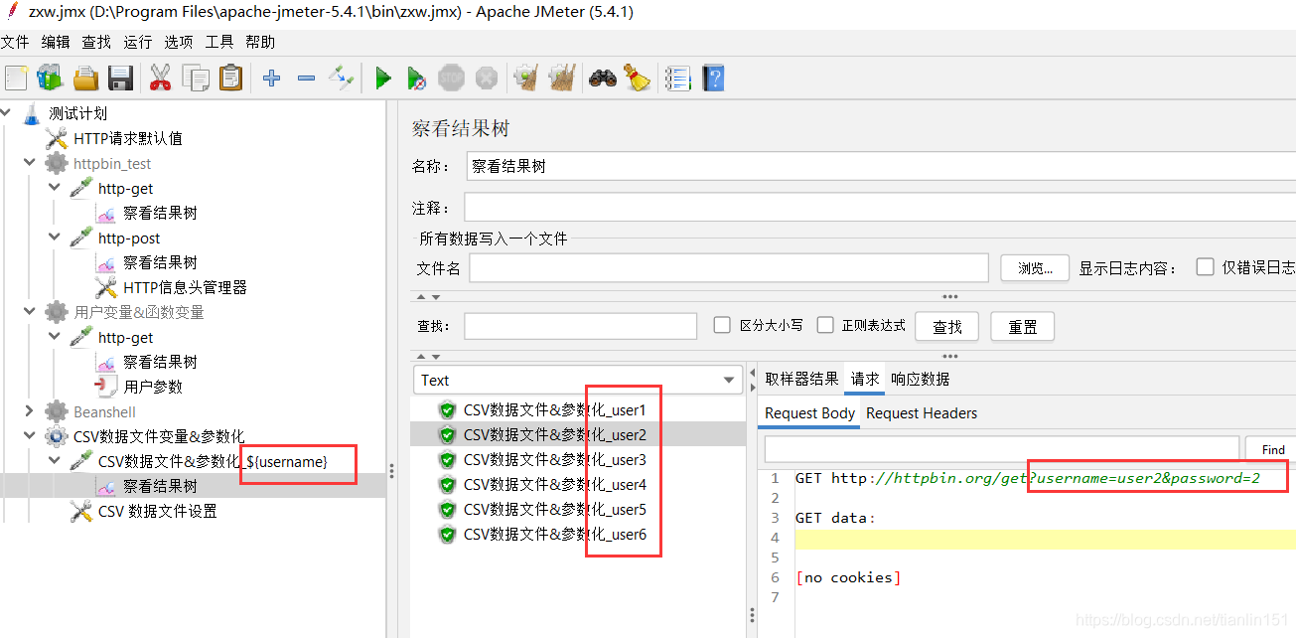Viewport: 1296px width, 638px height.
Task: Select result CSV数据文件&参数化_user6
Action: pos(555,534)
